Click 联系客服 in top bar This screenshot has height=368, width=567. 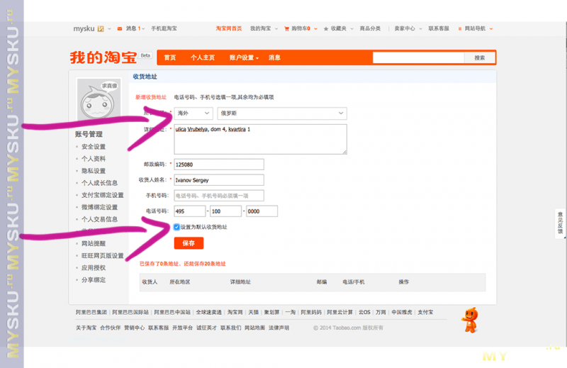[439, 28]
